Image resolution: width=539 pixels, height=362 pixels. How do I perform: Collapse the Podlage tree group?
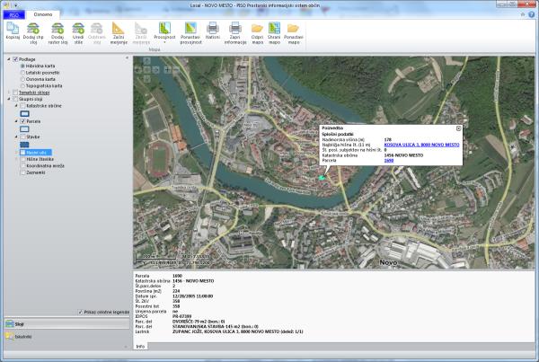tap(9, 58)
